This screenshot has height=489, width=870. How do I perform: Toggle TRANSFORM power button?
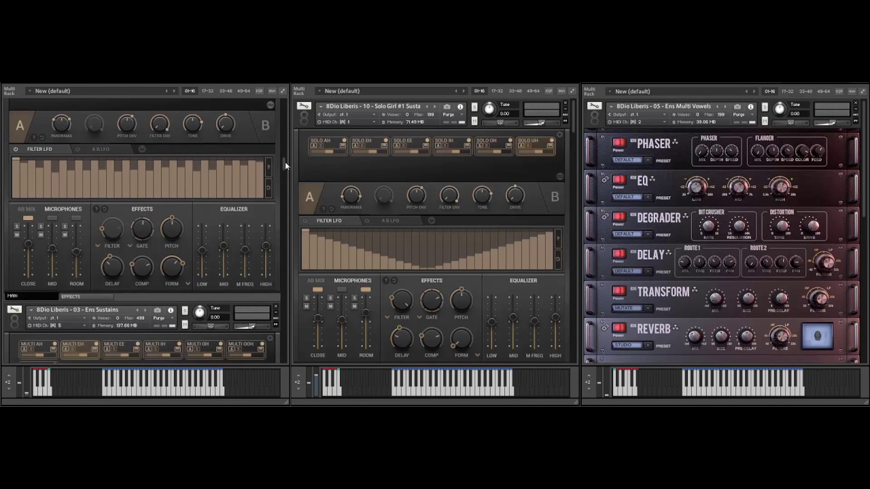tap(619, 291)
